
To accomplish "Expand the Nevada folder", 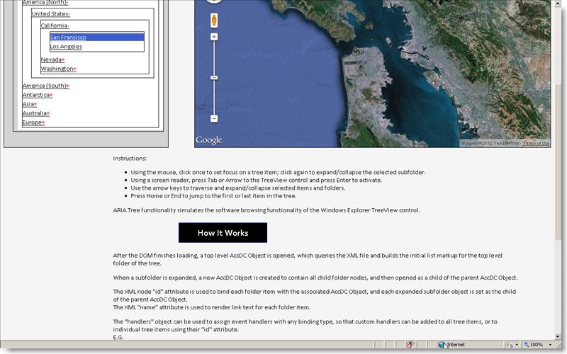I will tap(52, 59).
